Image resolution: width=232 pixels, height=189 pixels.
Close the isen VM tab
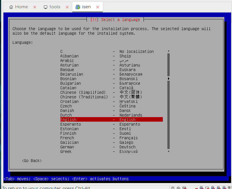(x=98, y=7)
